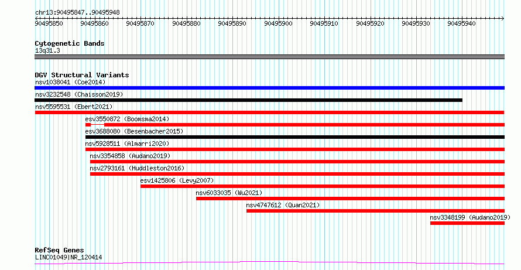Click the gray 13q31.3 cytogenetic band bar

pyautogui.click(x=269, y=57)
